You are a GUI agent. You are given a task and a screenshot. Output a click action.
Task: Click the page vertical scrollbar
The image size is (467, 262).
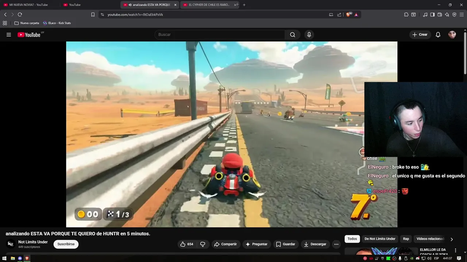click(465, 53)
